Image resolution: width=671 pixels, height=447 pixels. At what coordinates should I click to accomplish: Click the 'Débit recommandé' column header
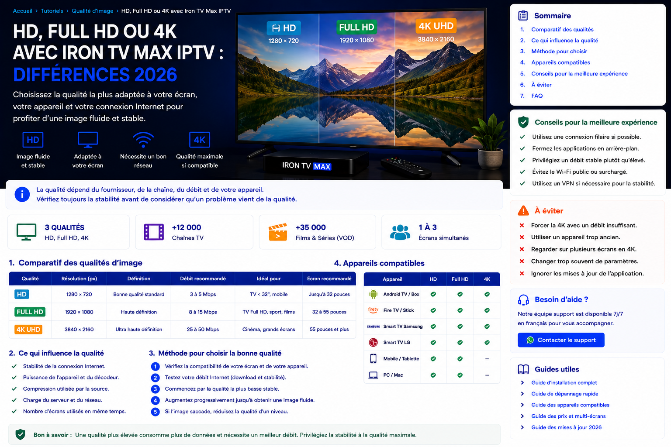(x=203, y=279)
